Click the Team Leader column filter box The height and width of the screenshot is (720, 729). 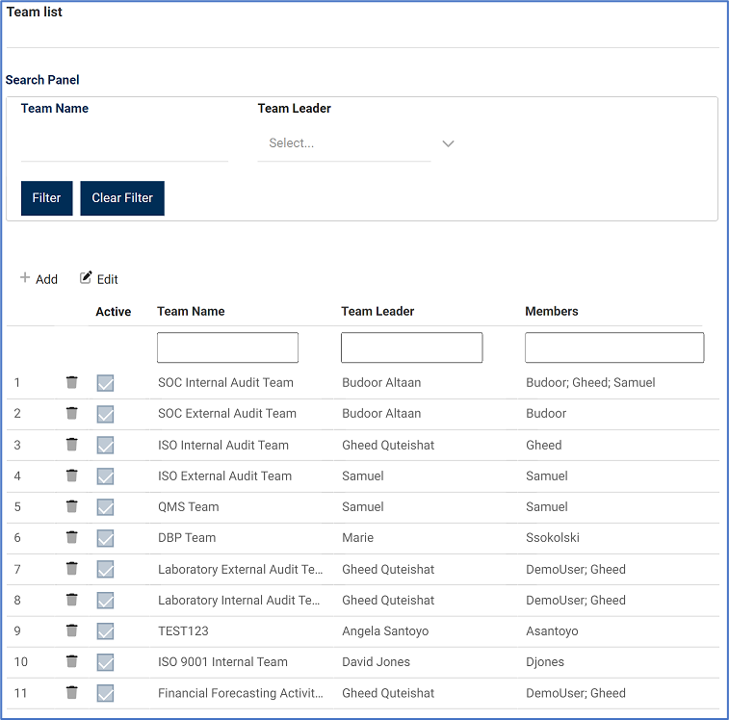coord(411,347)
